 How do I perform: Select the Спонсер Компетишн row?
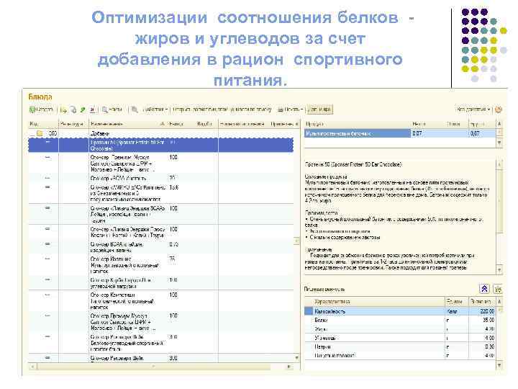(x=161, y=301)
